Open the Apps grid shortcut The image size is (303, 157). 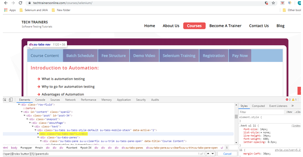10,10
